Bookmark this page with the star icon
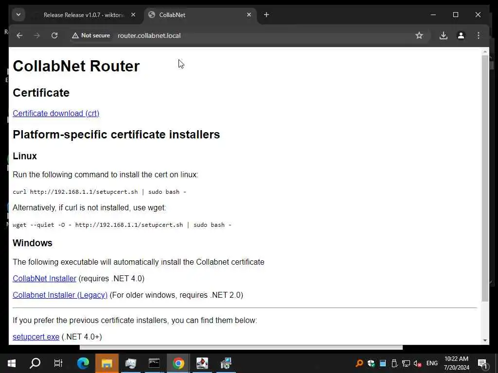This screenshot has height=373, width=498. point(419,35)
